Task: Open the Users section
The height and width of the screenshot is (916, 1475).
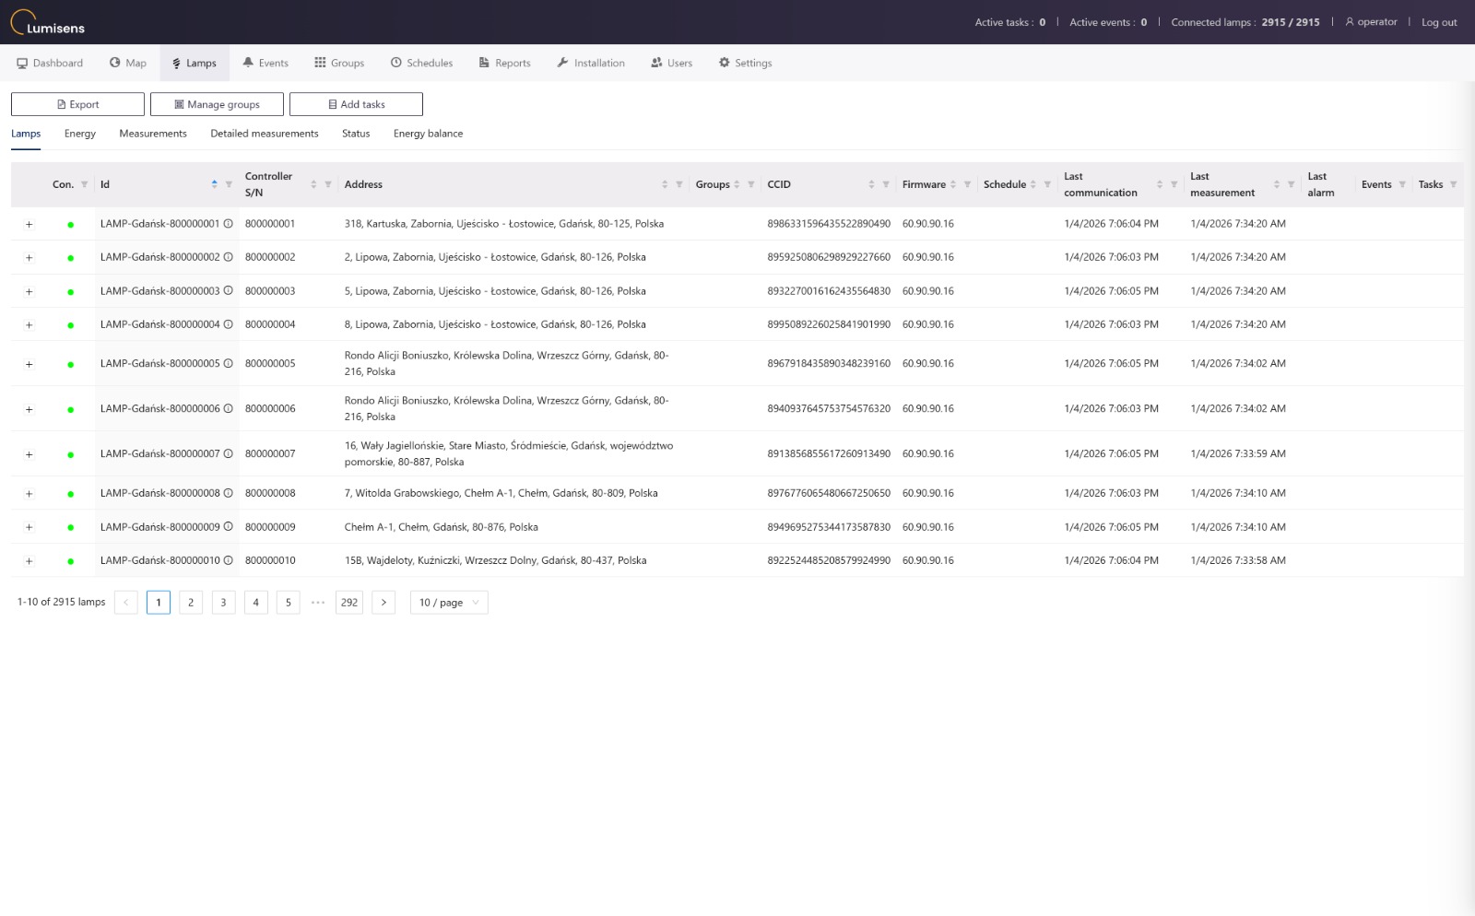Action: click(671, 63)
